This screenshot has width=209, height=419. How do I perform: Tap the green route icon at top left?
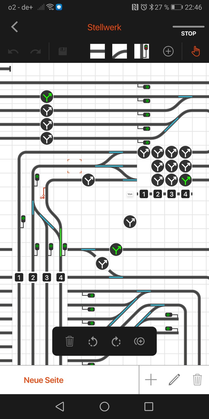47,97
